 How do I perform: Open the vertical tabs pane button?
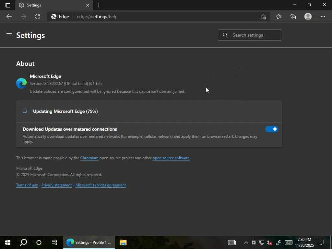coord(8,5)
